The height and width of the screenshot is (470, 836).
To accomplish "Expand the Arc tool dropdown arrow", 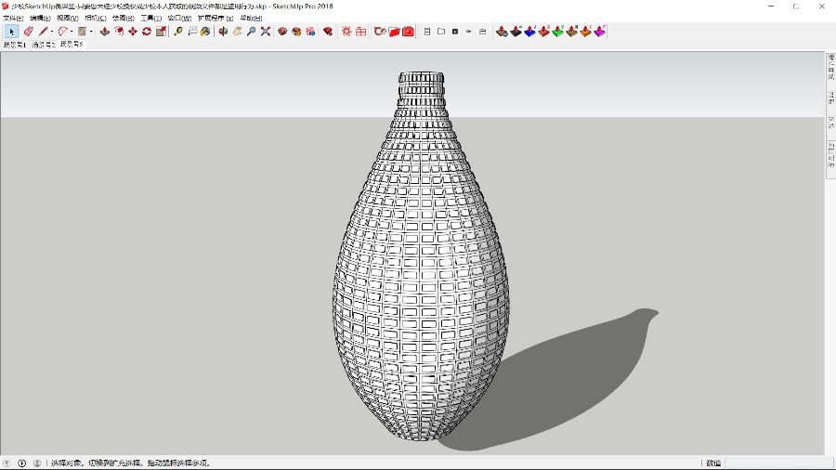I will pyautogui.click(x=72, y=32).
